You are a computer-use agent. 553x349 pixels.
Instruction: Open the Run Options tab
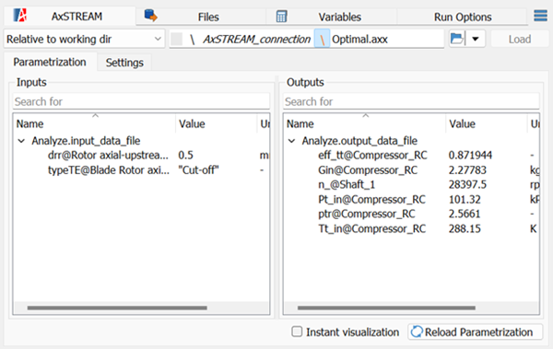click(463, 17)
